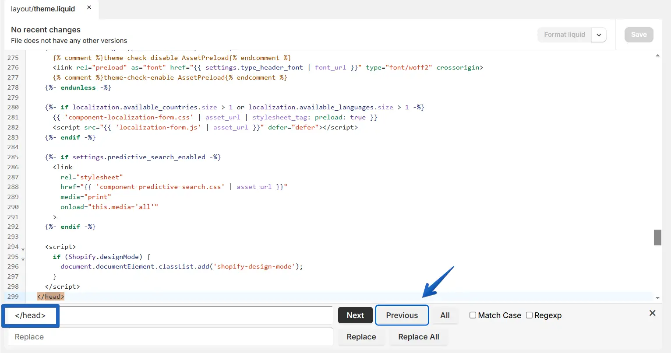The image size is (671, 353).
Task: Click the Format liquid button
Action: point(564,35)
